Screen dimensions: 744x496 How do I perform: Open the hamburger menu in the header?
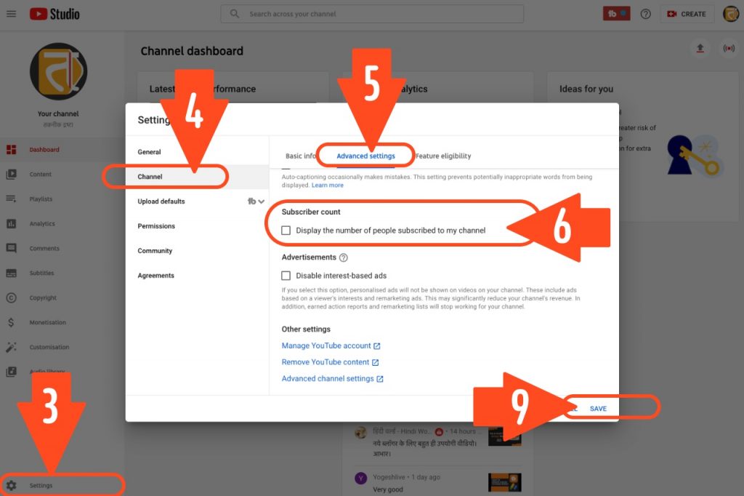click(x=12, y=14)
